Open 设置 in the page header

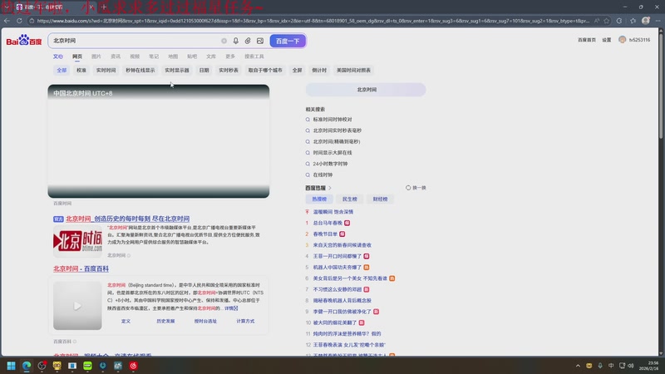tap(607, 40)
